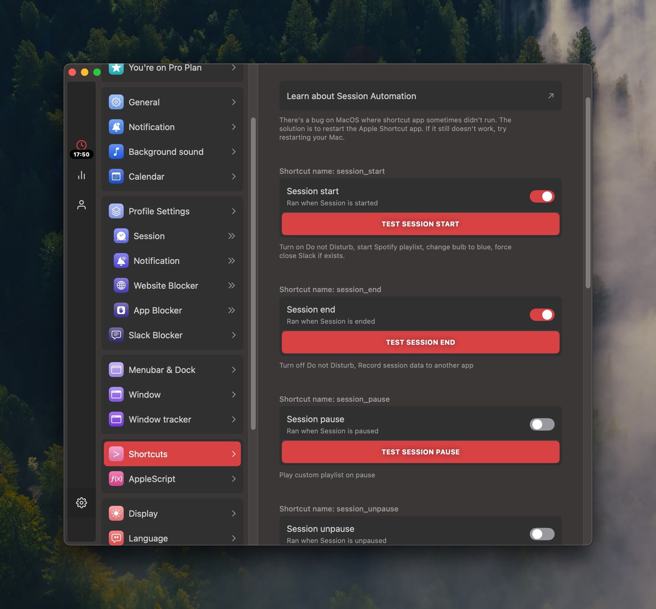Open Website Blocker settings

pyautogui.click(x=166, y=285)
